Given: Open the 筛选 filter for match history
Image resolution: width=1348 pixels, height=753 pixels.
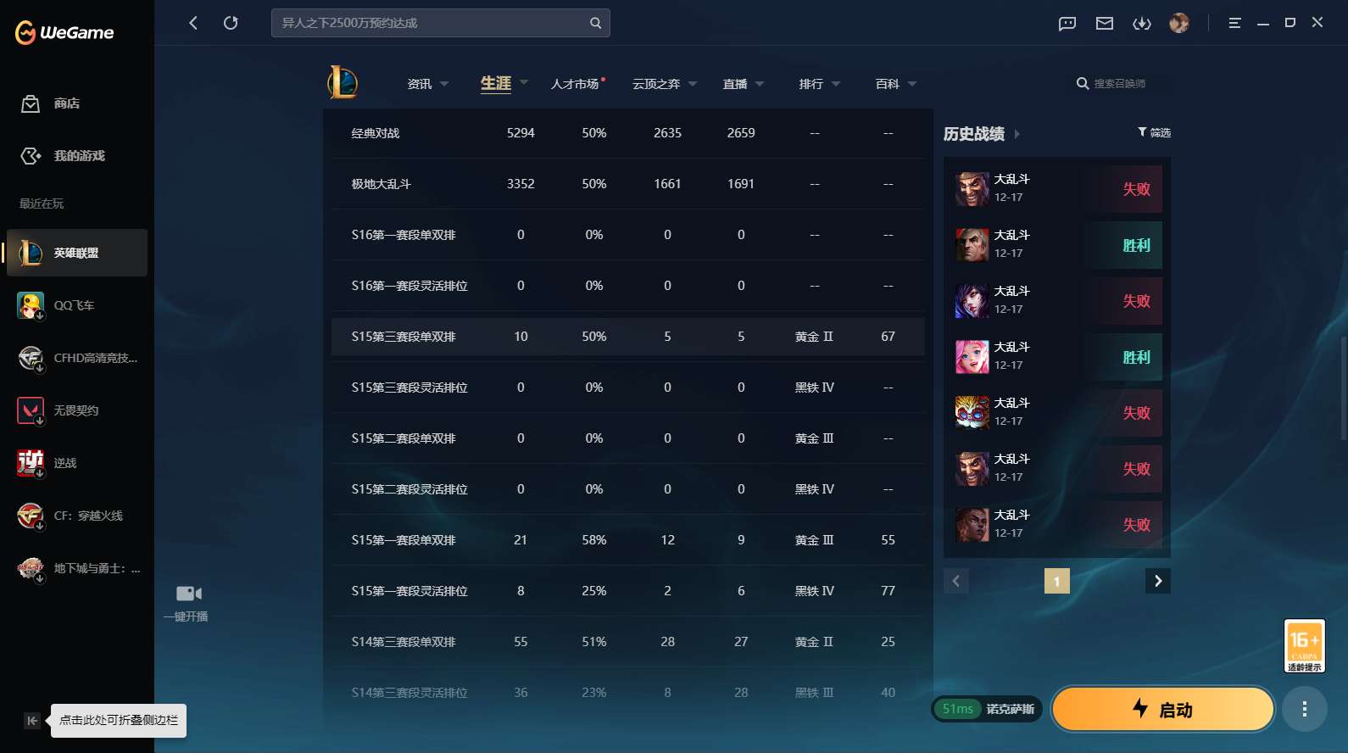Looking at the screenshot, I should pyautogui.click(x=1154, y=132).
